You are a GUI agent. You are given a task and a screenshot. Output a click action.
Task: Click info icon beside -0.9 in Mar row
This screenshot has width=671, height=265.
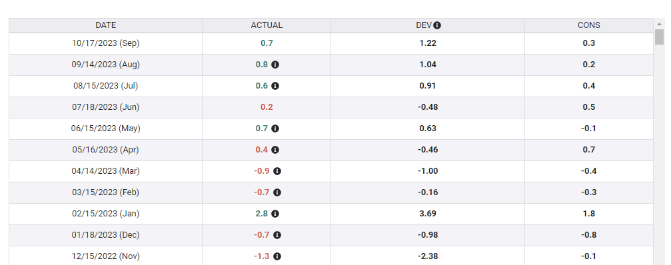(277, 171)
